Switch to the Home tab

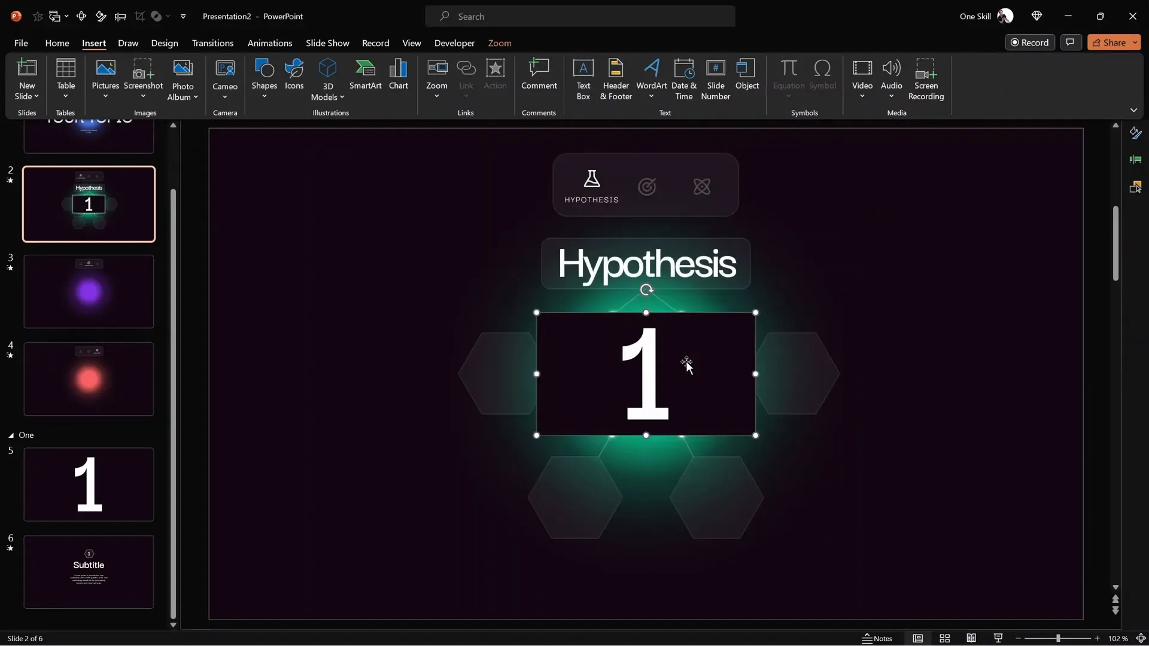click(x=57, y=43)
